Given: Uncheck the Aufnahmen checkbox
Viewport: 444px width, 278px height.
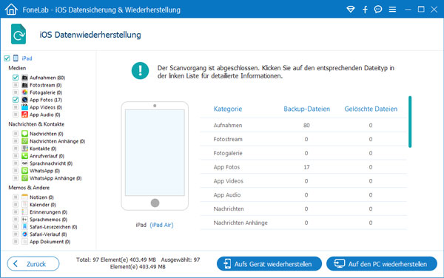Looking at the screenshot, I should point(16,78).
